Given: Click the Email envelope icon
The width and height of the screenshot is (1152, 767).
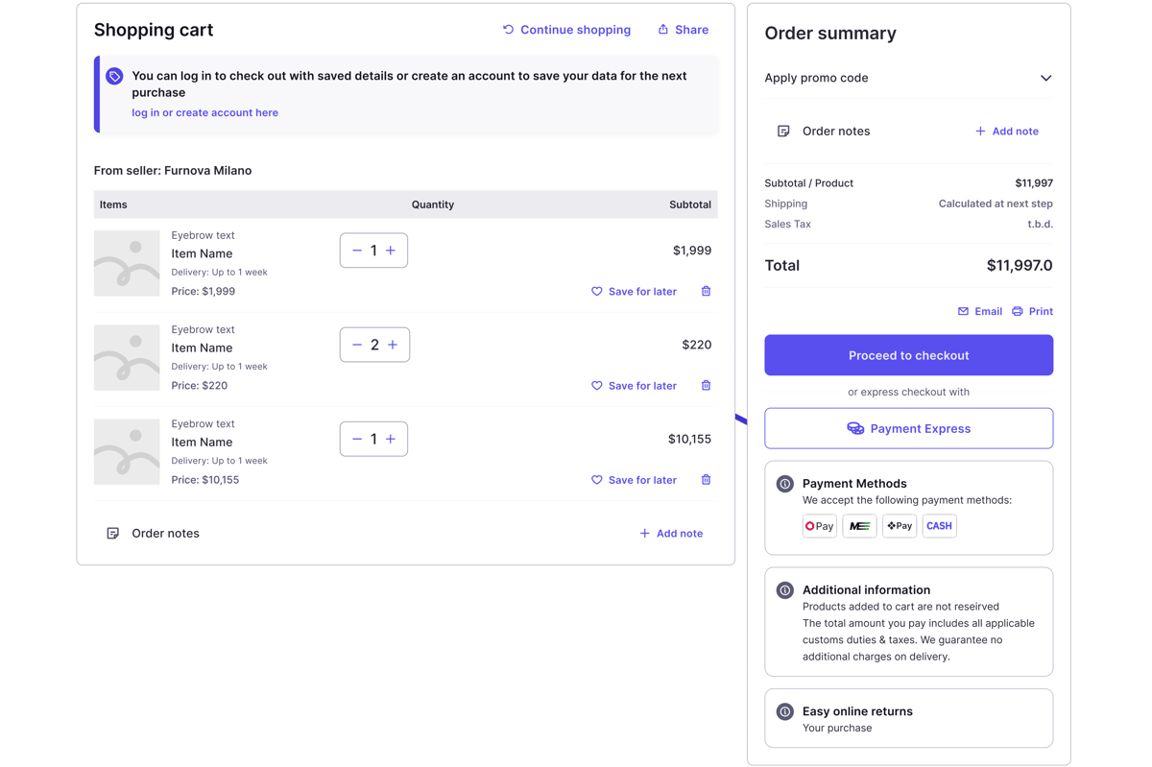Looking at the screenshot, I should 963,311.
